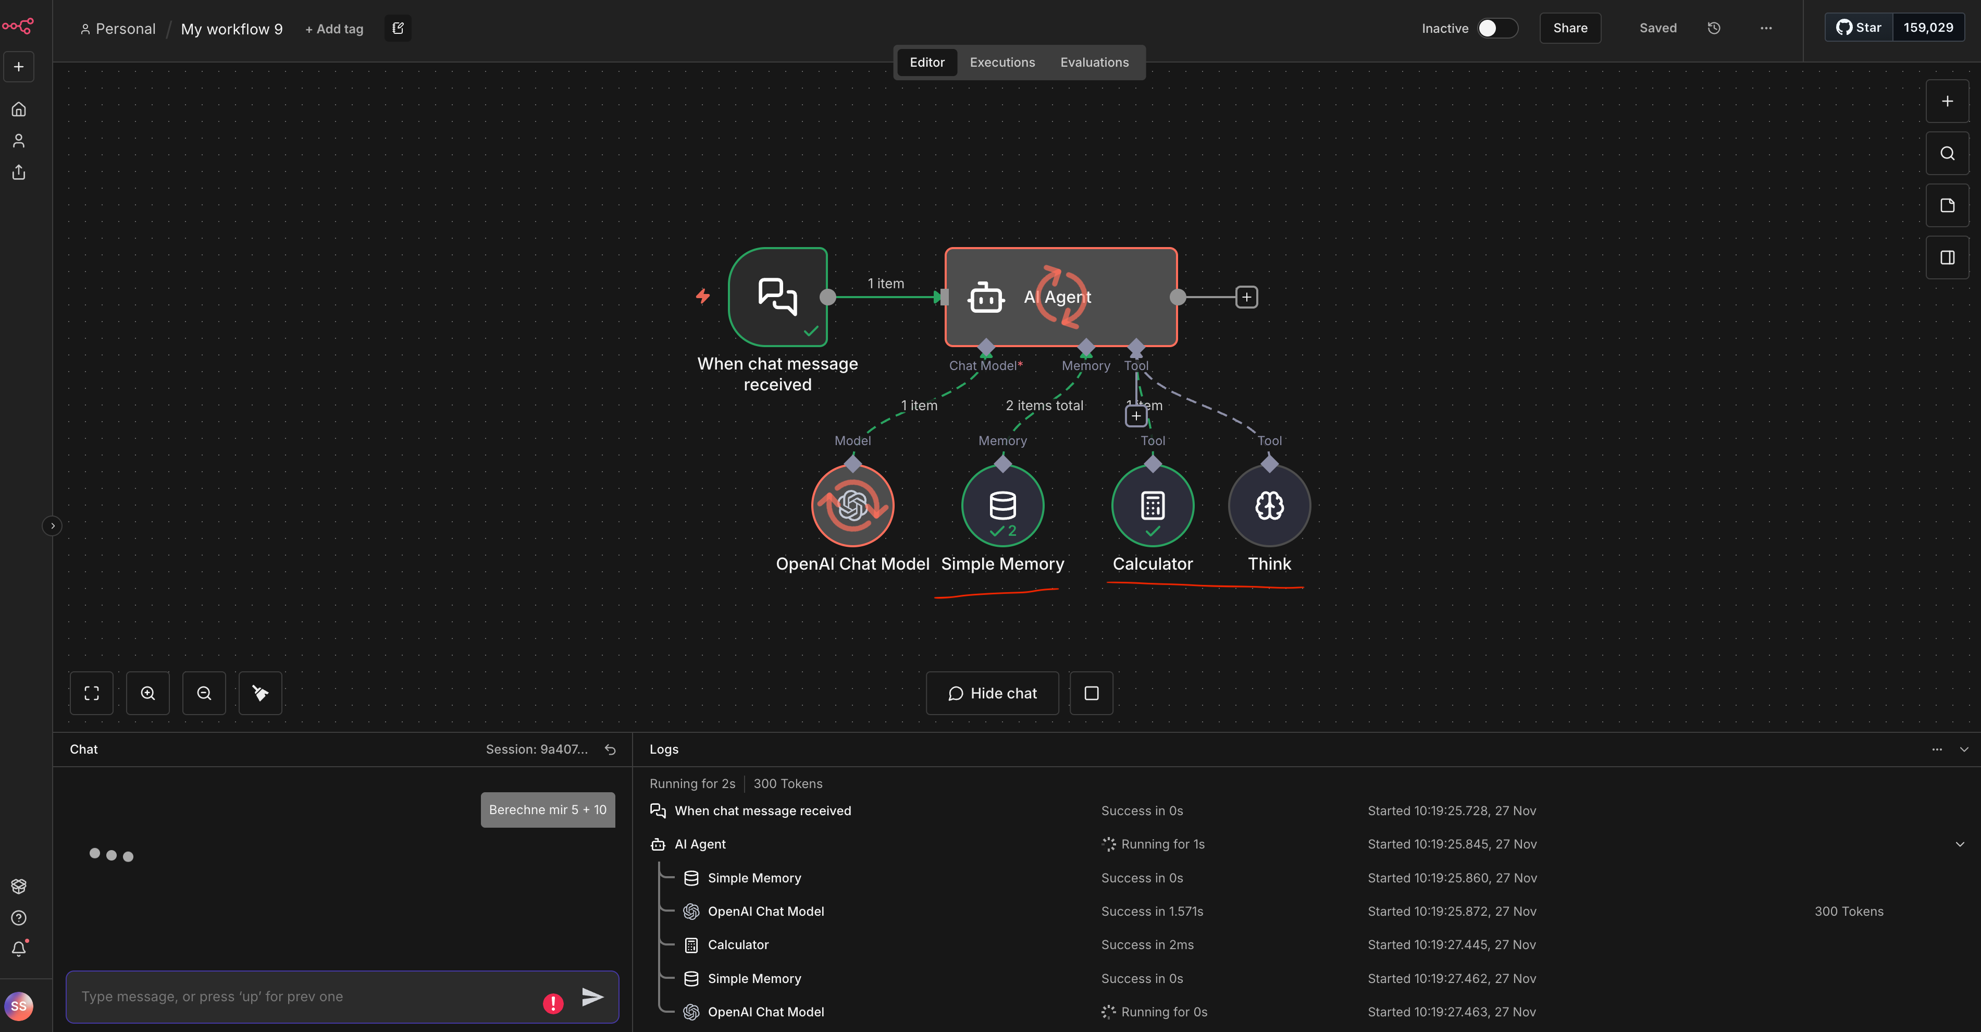Click the chat message input field
The width and height of the screenshot is (1981, 1032).
307,997
